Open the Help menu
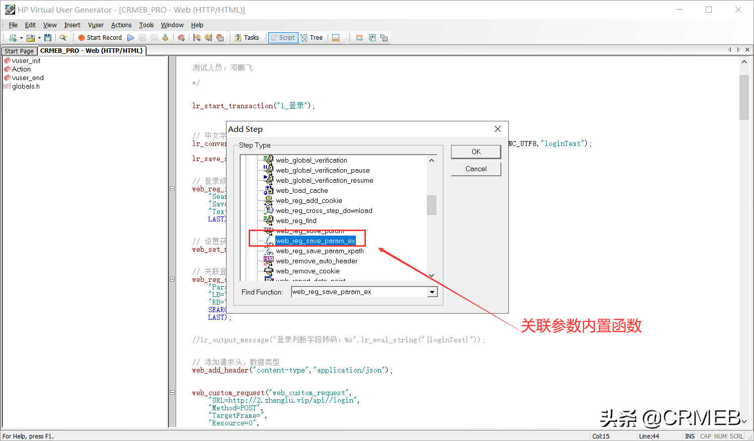Viewport: 754px width, 441px height. (197, 25)
